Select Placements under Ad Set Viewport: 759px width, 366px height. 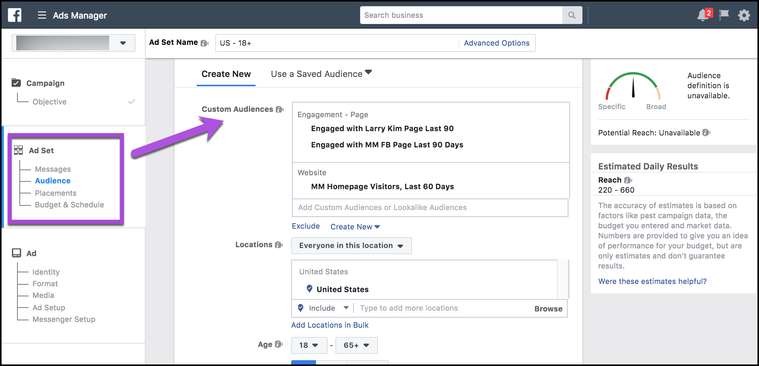pos(56,193)
